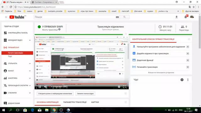Reload the page with browser refresh
This screenshot has width=201, height=113.
click(x=11, y=7)
